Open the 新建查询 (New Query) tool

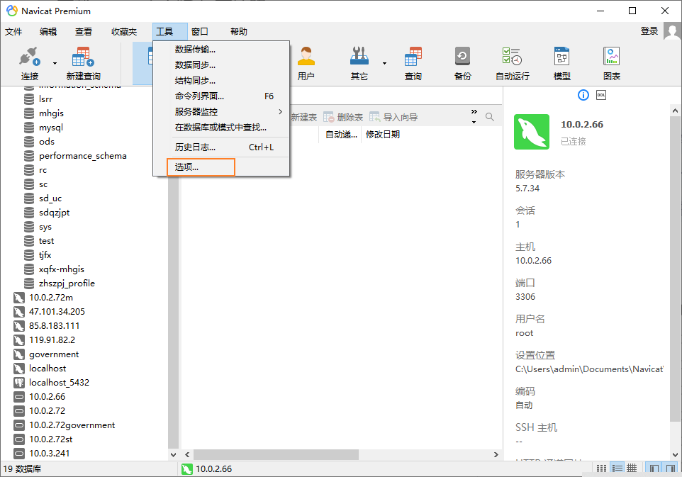pyautogui.click(x=82, y=62)
